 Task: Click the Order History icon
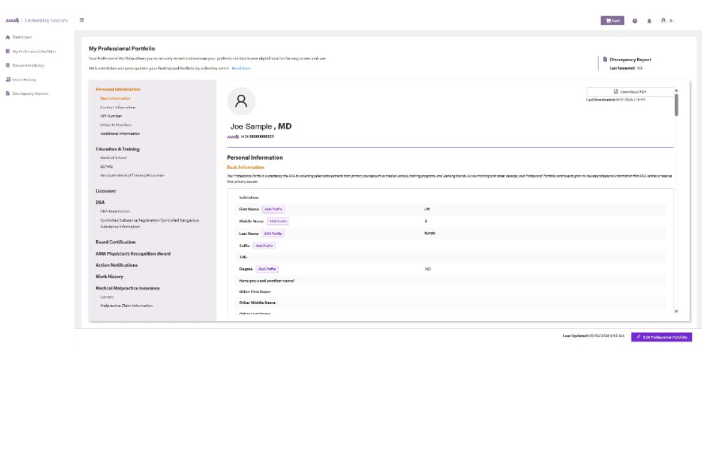(8, 79)
